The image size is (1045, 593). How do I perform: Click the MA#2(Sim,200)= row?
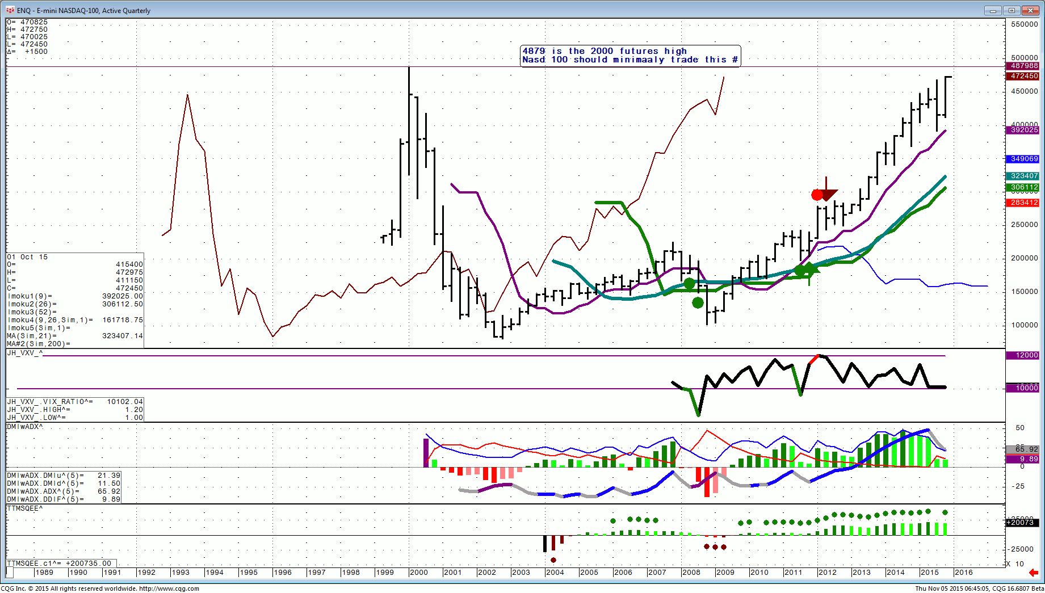75,344
